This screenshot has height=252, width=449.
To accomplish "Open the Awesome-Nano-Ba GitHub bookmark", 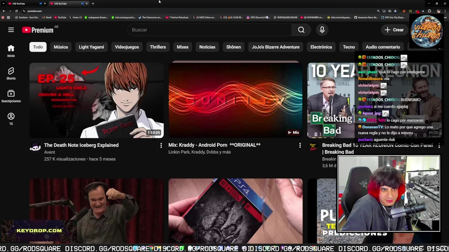I will point(366,17).
